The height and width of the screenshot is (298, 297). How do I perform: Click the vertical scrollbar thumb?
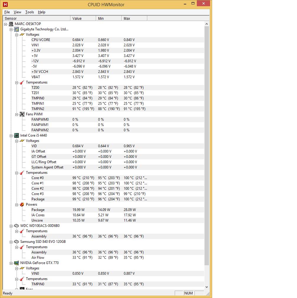[x=207, y=146]
